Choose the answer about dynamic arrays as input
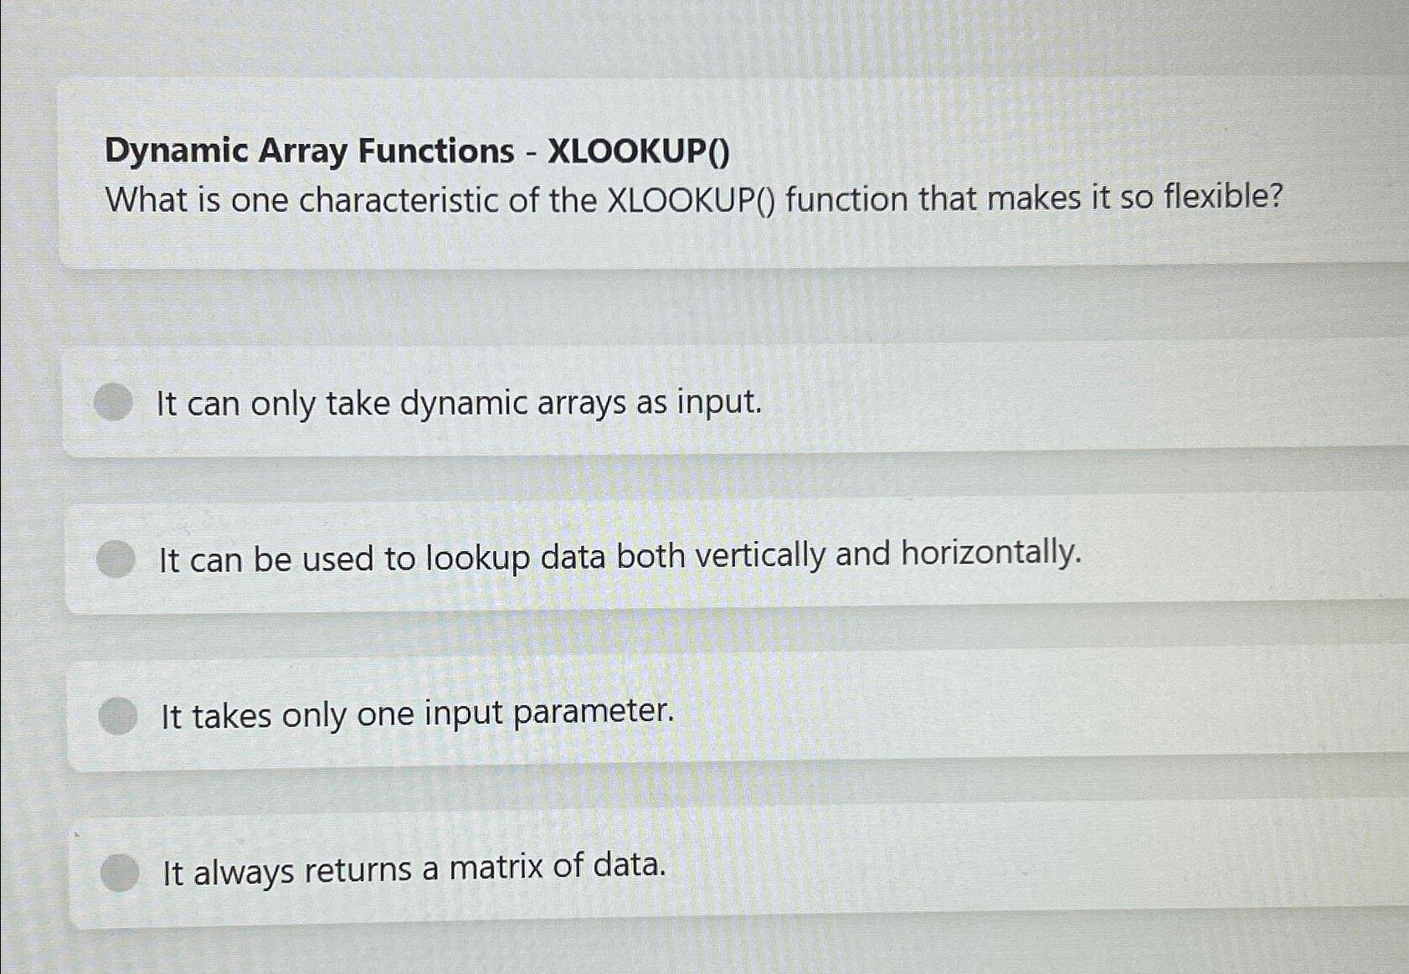1409x974 pixels. tap(457, 405)
